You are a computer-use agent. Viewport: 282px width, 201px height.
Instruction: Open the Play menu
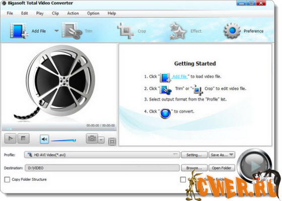point(40,13)
